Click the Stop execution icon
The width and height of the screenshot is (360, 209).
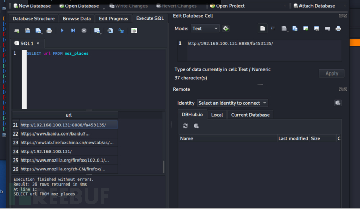coord(84,31)
